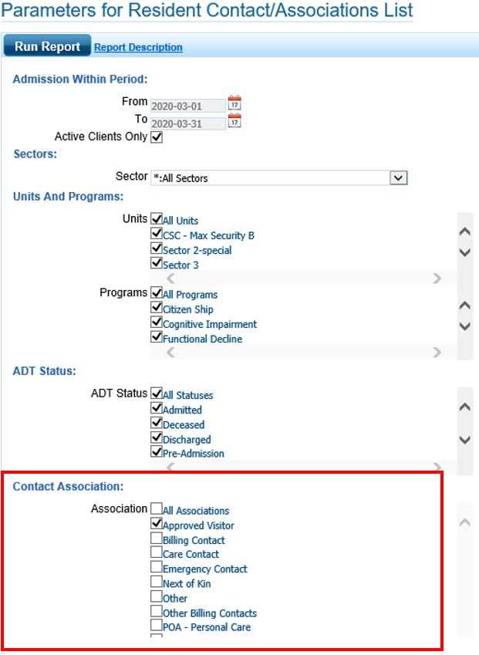Check the All Associations checkbox

coord(157,509)
